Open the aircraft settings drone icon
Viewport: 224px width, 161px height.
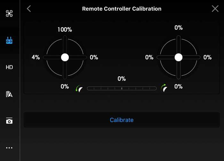tap(9, 13)
